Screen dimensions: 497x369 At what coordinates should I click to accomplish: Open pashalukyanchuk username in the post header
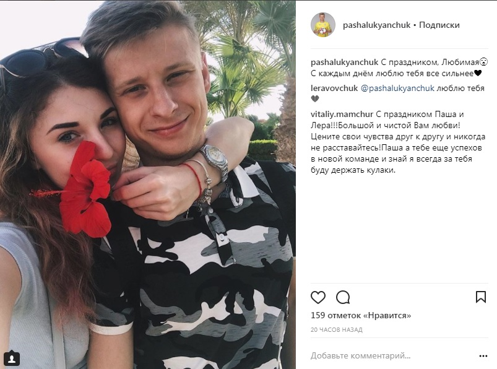click(376, 25)
